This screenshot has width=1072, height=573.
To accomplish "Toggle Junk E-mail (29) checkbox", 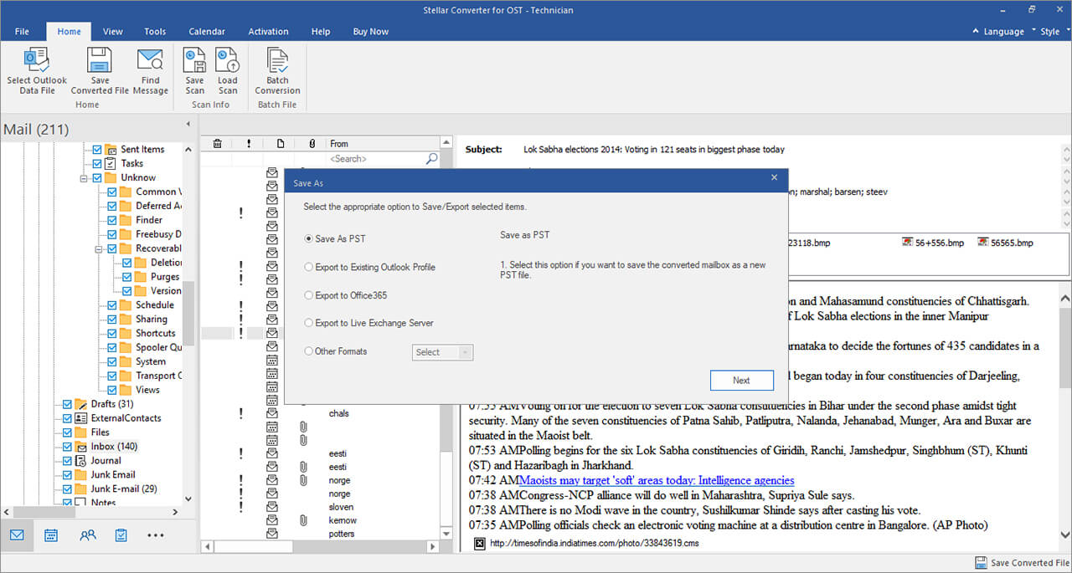I will 67,489.
